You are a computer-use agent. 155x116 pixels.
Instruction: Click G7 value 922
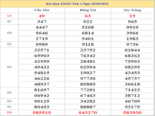tap(88, 22)
